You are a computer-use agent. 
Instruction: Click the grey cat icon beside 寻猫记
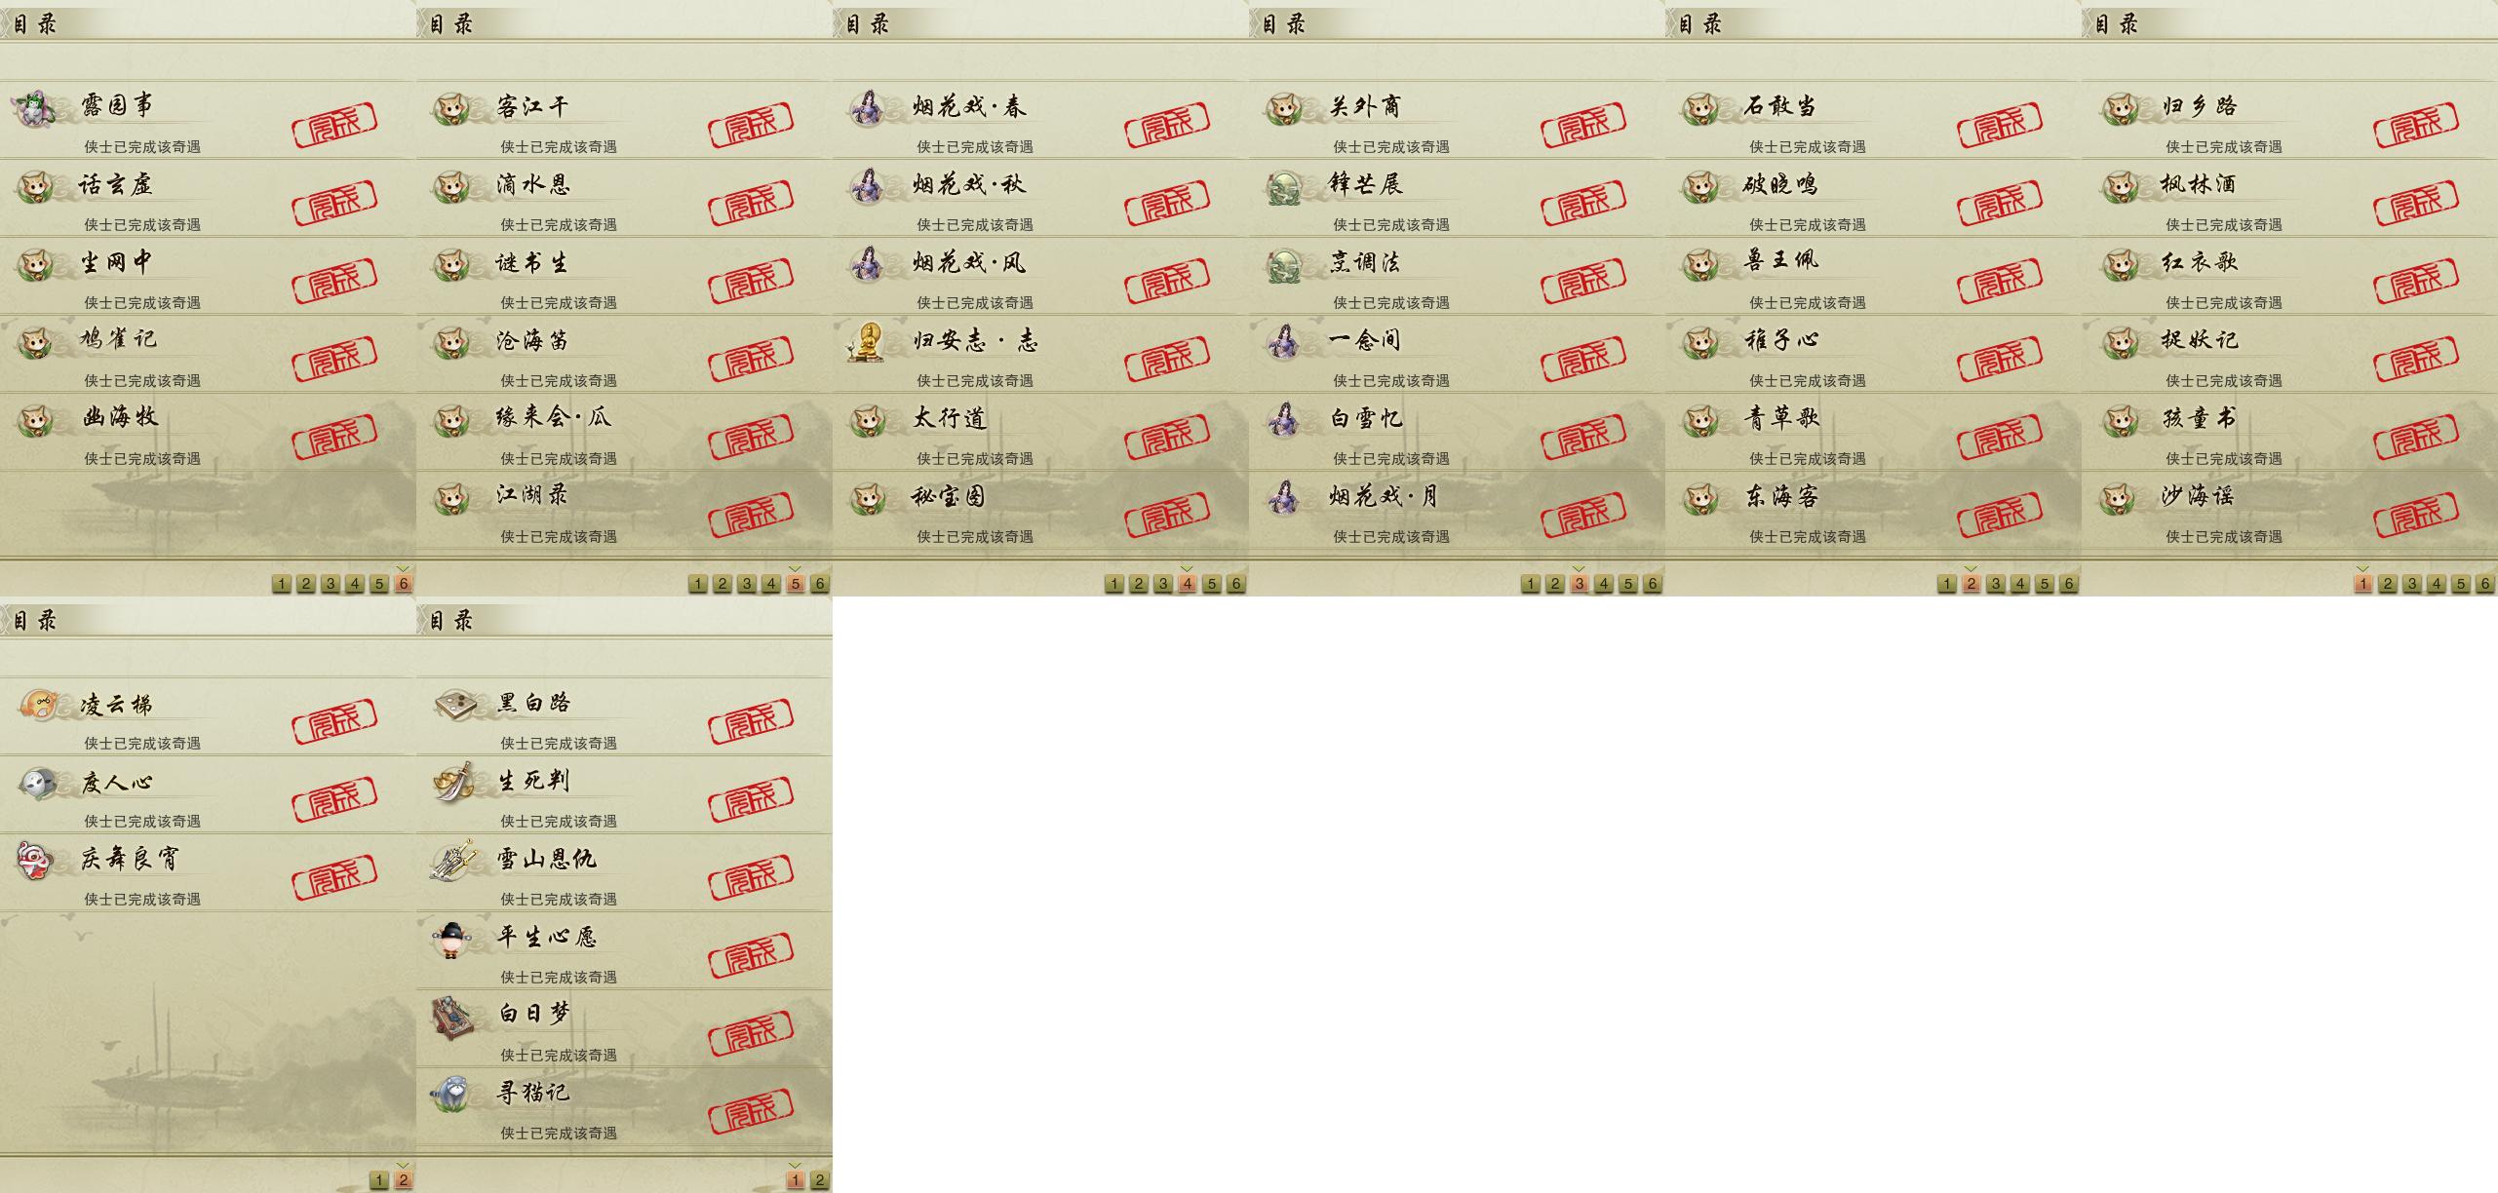[x=452, y=1094]
